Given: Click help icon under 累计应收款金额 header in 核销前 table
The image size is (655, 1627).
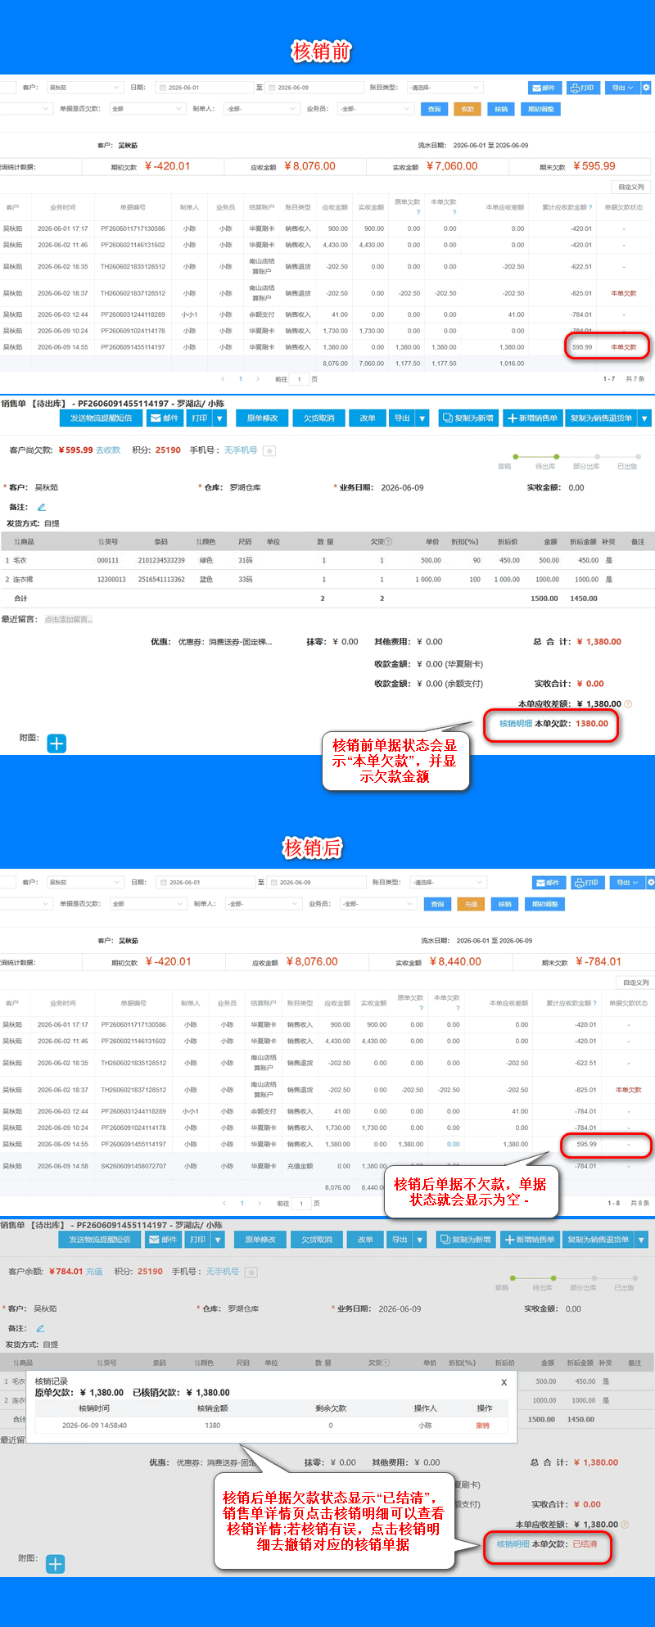Looking at the screenshot, I should pyautogui.click(x=590, y=207).
